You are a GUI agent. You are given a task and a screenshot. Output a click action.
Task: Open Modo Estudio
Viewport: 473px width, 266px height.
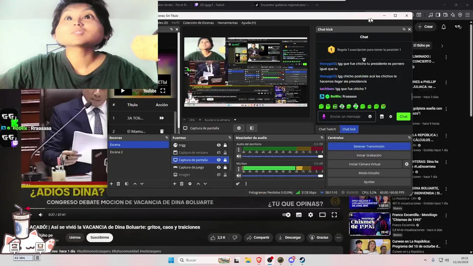[x=369, y=173]
